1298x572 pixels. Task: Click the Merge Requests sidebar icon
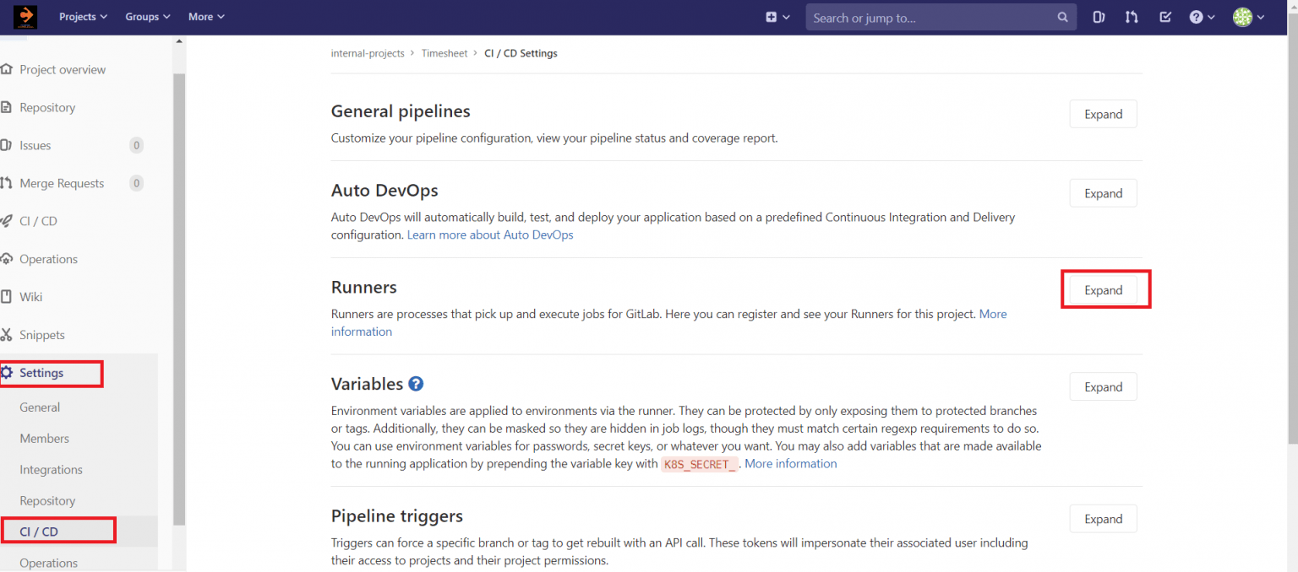pos(7,183)
